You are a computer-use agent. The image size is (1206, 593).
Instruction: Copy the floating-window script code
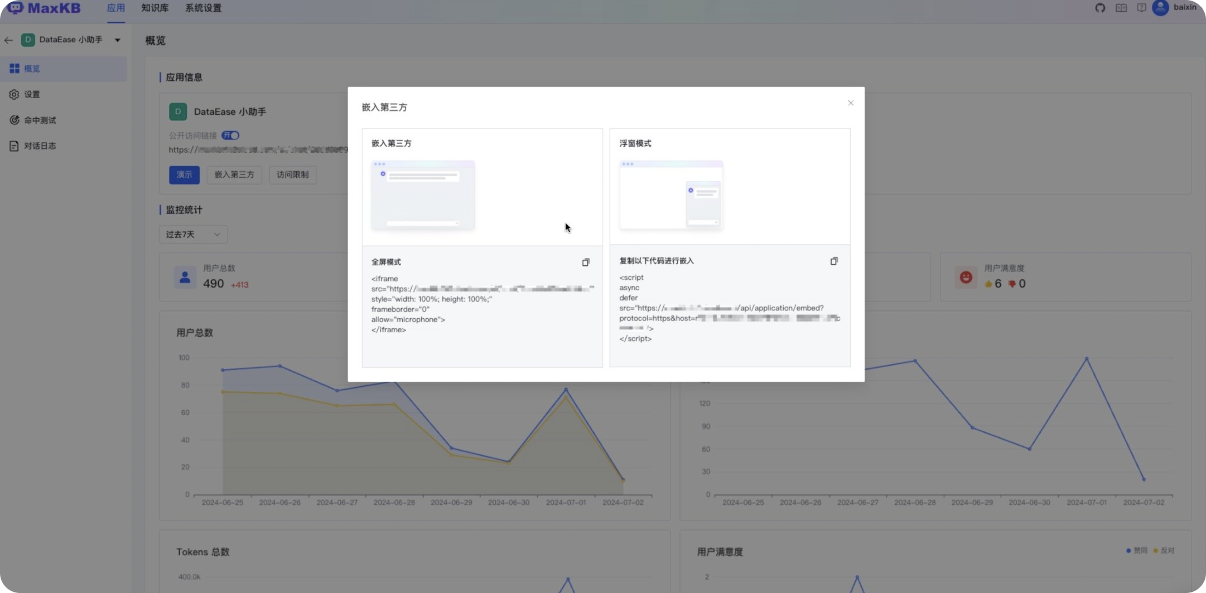(834, 261)
